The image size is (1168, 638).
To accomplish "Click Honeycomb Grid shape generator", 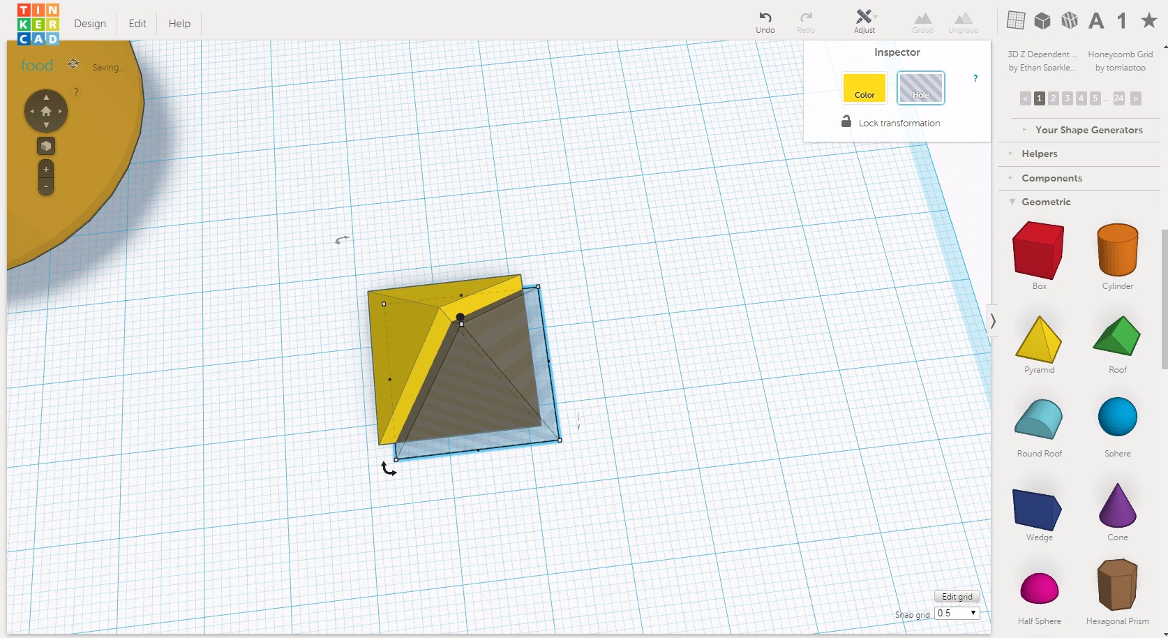I will (1120, 61).
